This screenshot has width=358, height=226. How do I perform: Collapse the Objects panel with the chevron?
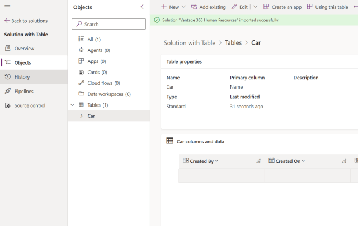tap(142, 7)
